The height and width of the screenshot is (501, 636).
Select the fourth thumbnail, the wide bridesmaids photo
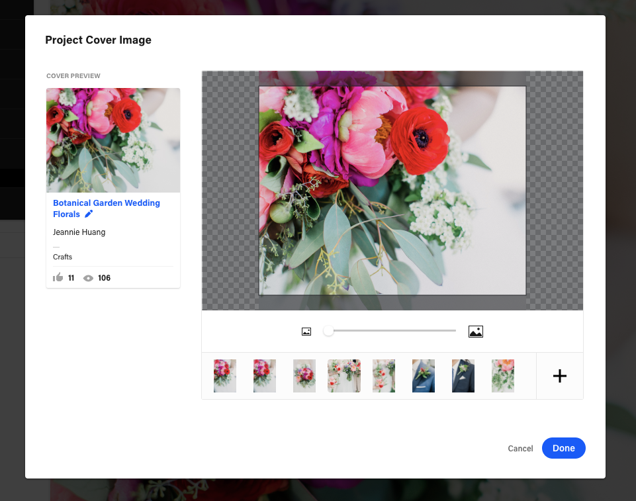[x=344, y=376]
